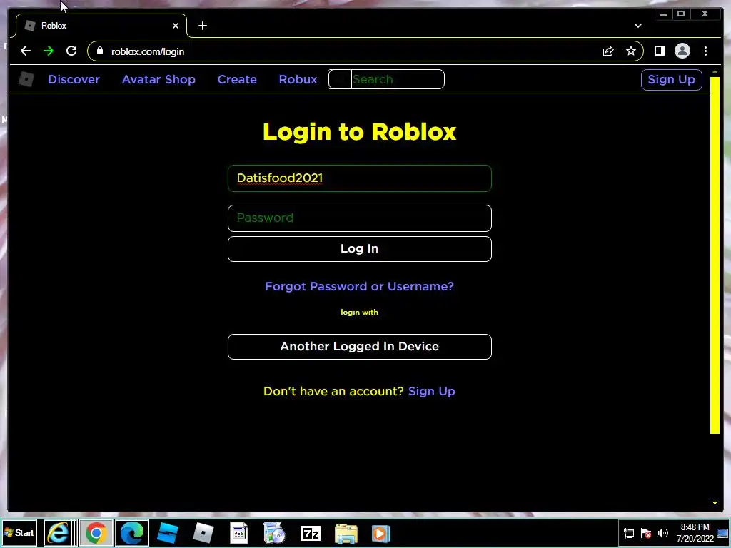731x548 pixels.
Task: Open the Discover page
Action: 74,79
